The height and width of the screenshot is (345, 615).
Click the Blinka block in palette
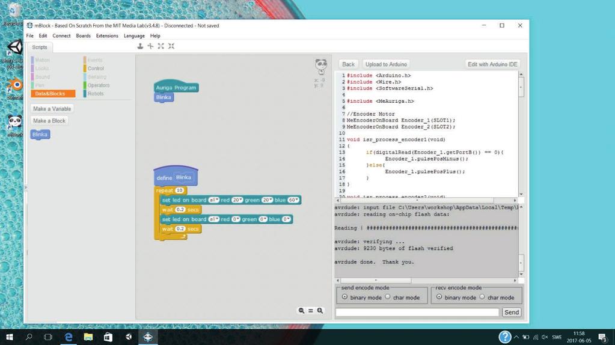(40, 135)
